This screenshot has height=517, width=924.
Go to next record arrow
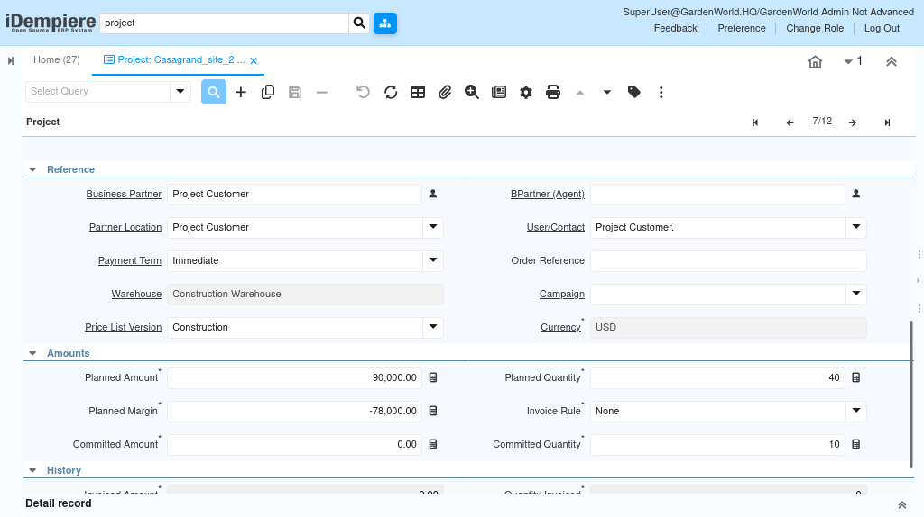[852, 122]
